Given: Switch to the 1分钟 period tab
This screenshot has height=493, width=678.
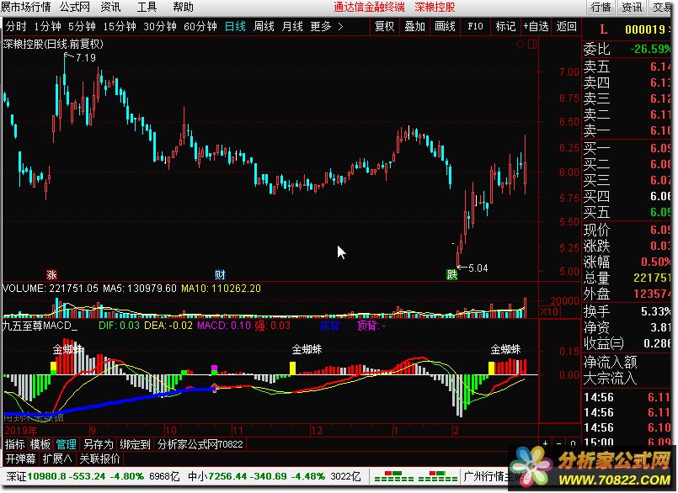Looking at the screenshot, I should coord(47,26).
